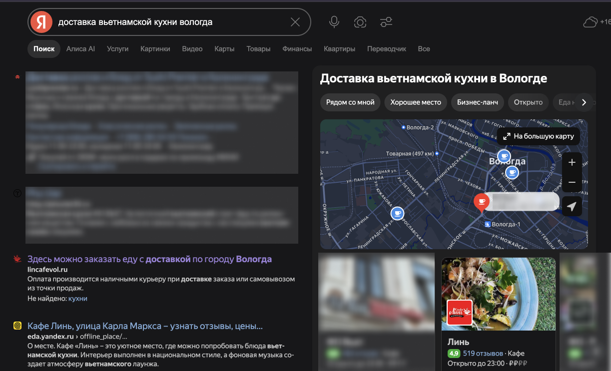611x371 pixels.
Task: Click the 4,9 rating badge
Action: pyautogui.click(x=454, y=354)
